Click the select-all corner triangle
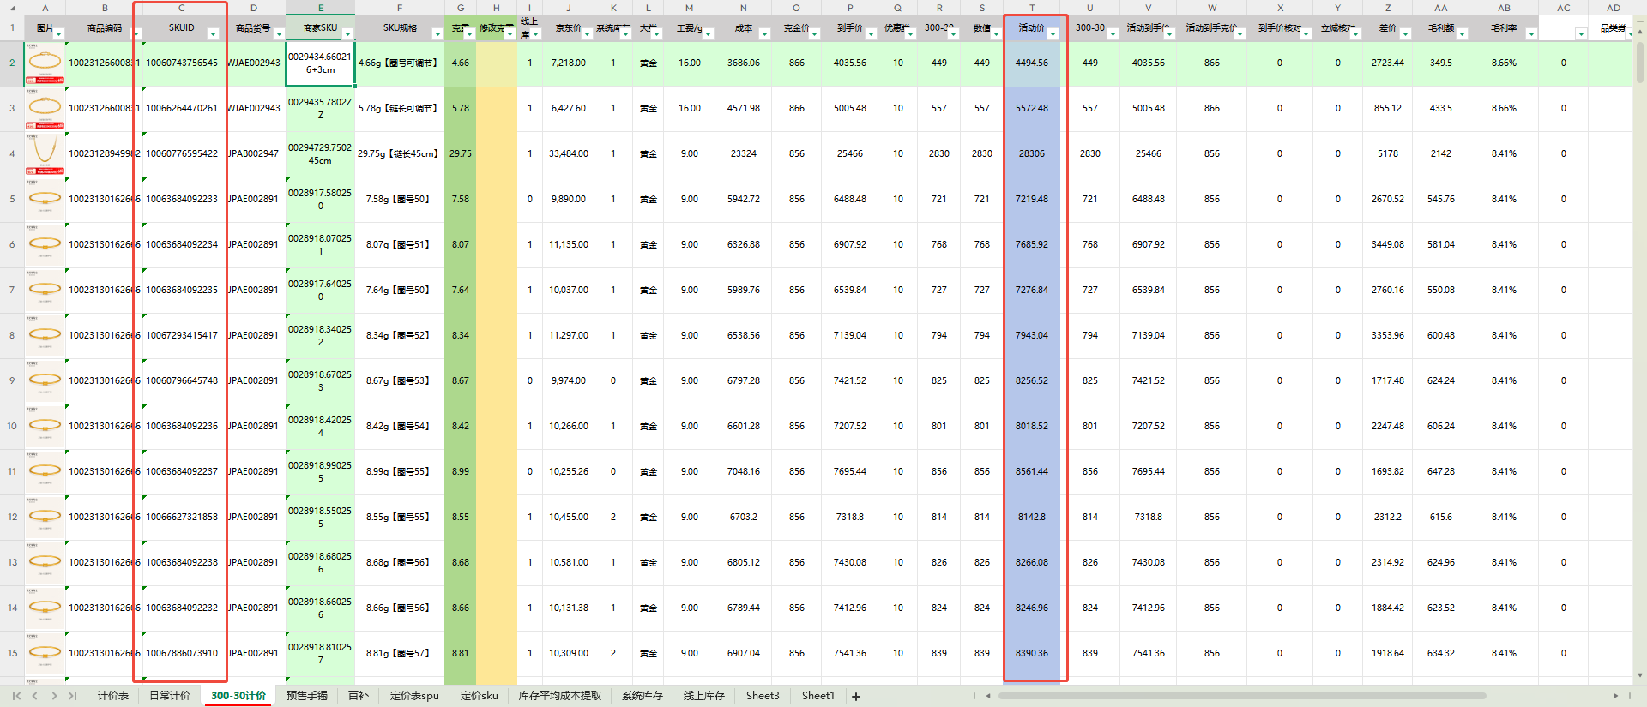Image resolution: width=1647 pixels, height=707 pixels. [x=12, y=8]
